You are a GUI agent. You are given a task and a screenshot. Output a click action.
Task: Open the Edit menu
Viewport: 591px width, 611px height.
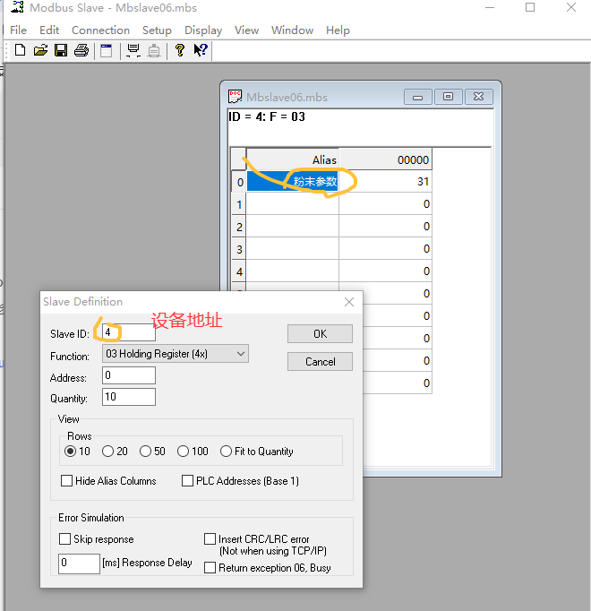[x=49, y=30]
